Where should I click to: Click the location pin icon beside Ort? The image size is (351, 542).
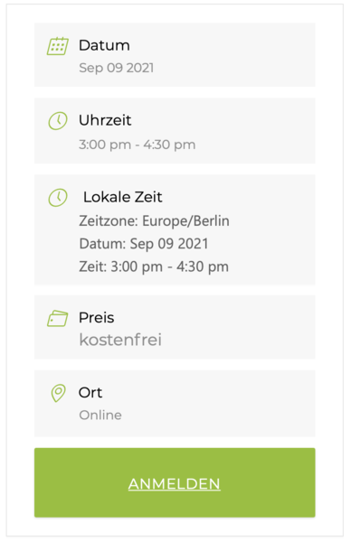[x=58, y=393]
